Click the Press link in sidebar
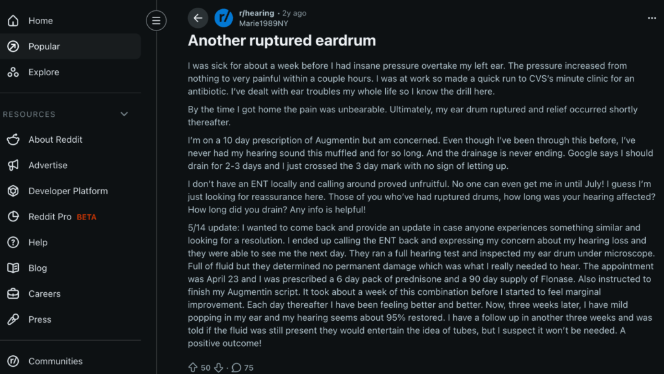 click(x=40, y=319)
